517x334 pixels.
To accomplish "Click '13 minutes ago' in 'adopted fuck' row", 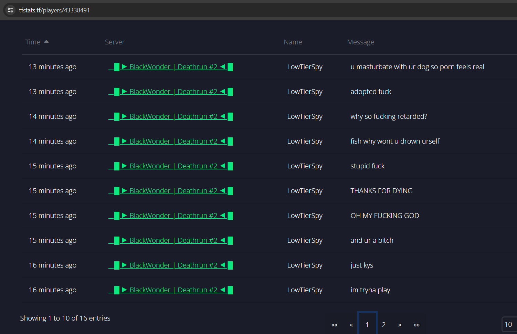I will [53, 92].
